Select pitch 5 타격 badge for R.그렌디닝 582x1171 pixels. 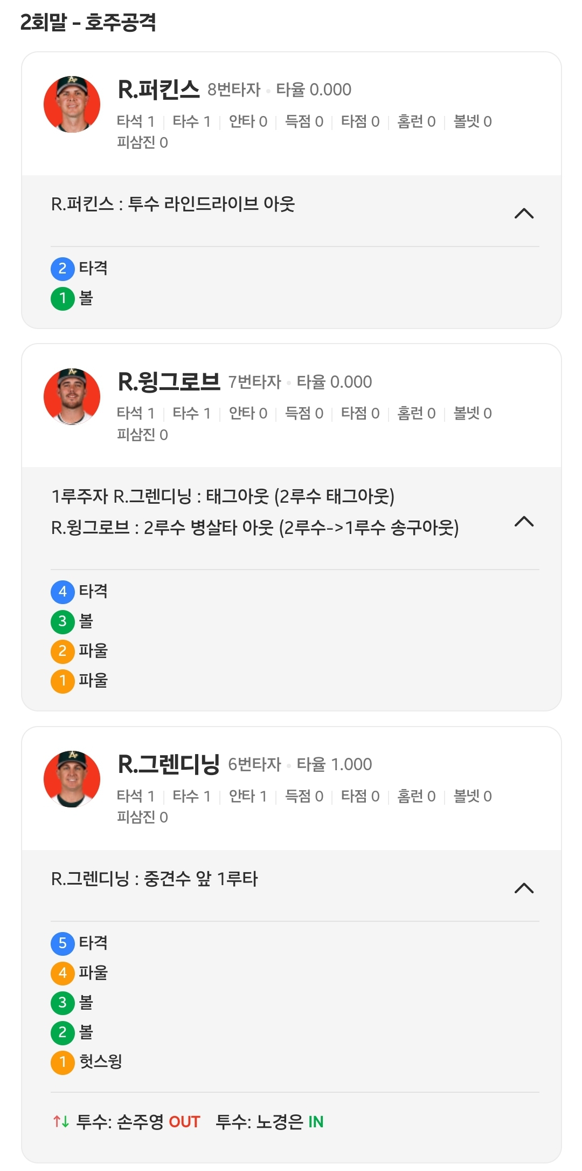tap(63, 943)
